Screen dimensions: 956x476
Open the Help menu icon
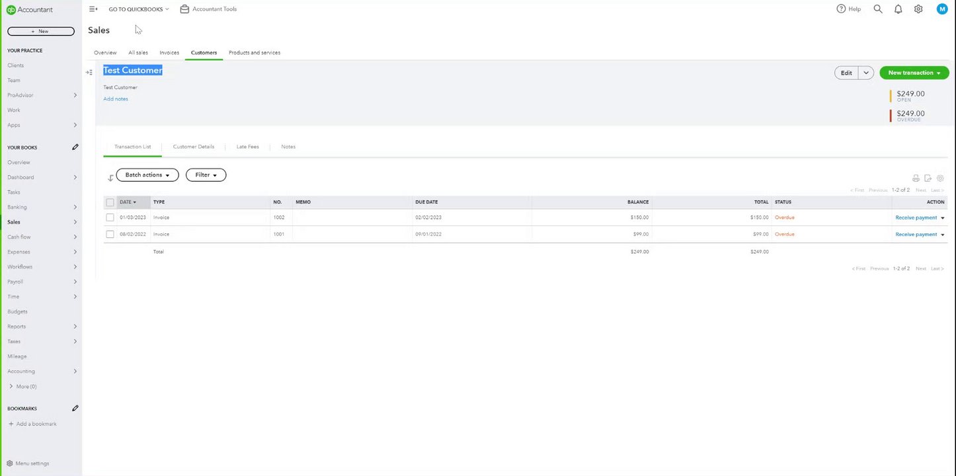(841, 9)
